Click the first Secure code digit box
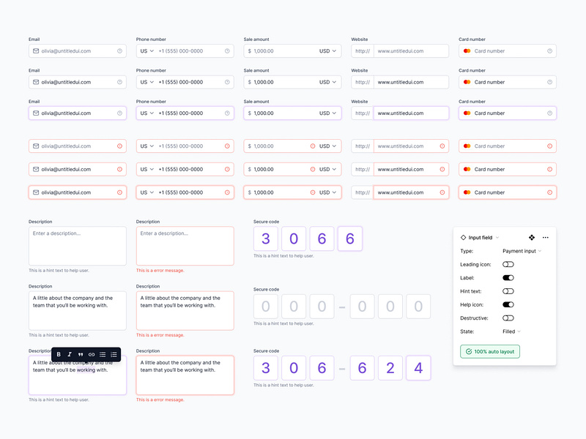 click(x=265, y=239)
